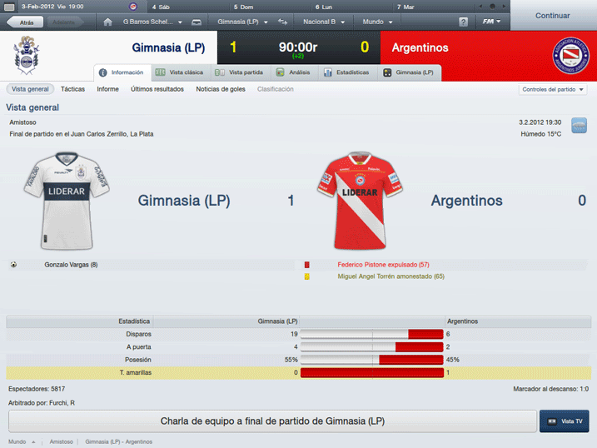Open the Nacional B dropdown menu
This screenshot has height=448, width=597.
pyautogui.click(x=324, y=22)
